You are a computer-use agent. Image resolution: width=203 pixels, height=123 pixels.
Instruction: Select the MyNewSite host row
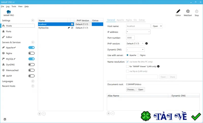pyautogui.click(x=71, y=28)
